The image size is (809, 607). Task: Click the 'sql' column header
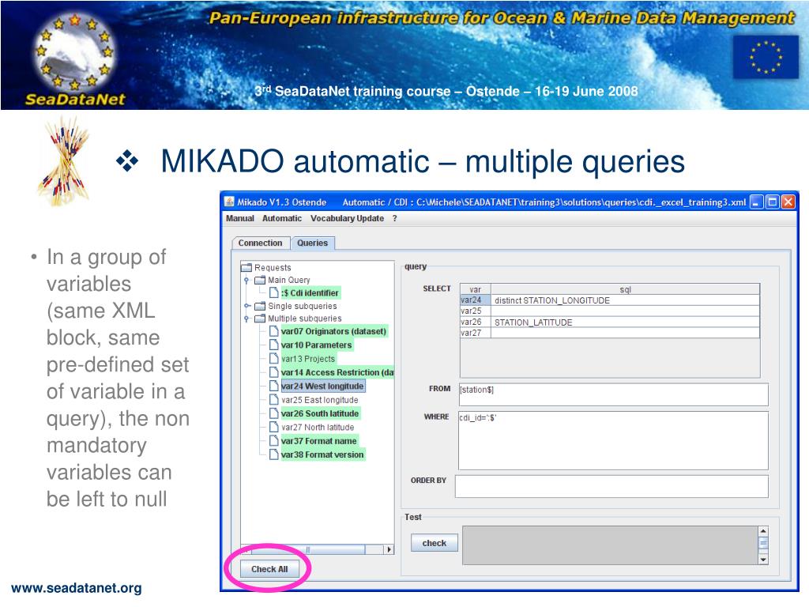click(x=625, y=289)
